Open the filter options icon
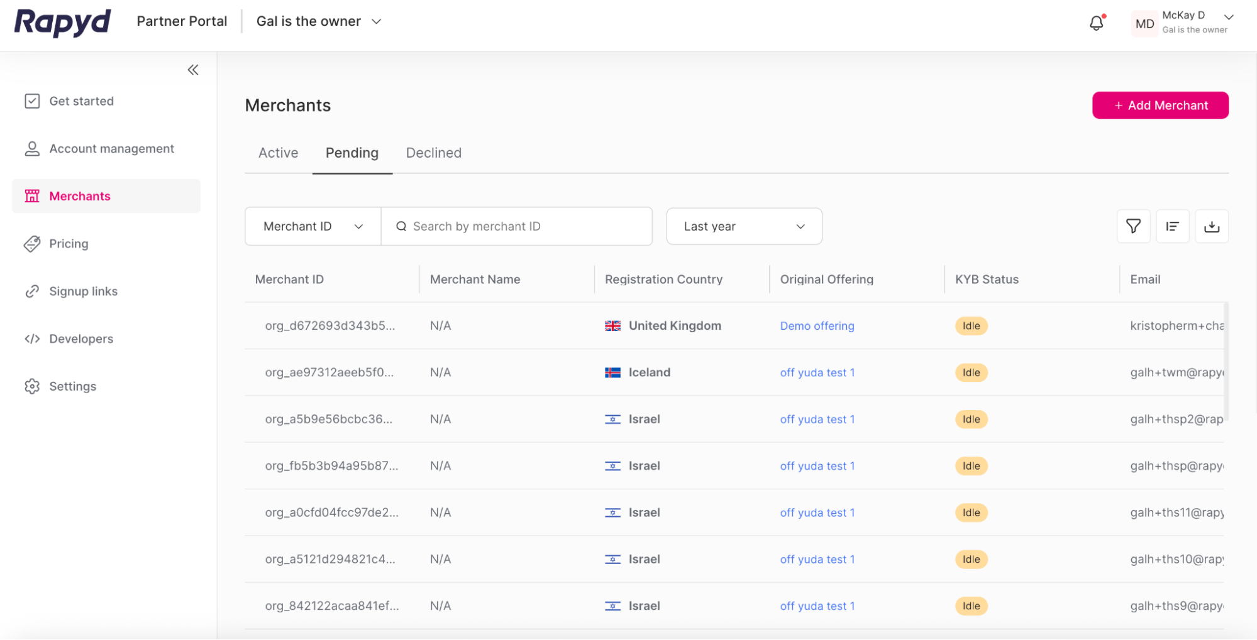This screenshot has width=1257, height=640. tap(1133, 226)
